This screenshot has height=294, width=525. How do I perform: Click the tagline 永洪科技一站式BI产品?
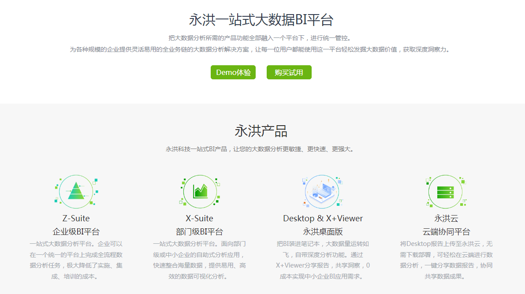click(x=260, y=149)
